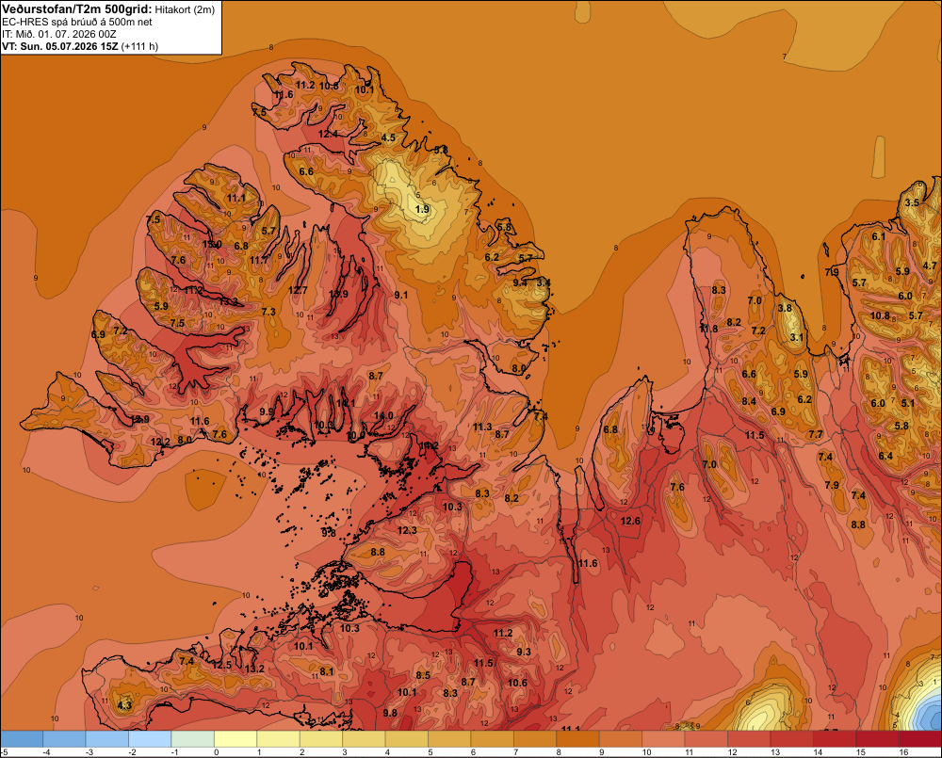The width and height of the screenshot is (942, 758).
Task: Pick legend swatch between -1 and 0
Action: coord(193,738)
